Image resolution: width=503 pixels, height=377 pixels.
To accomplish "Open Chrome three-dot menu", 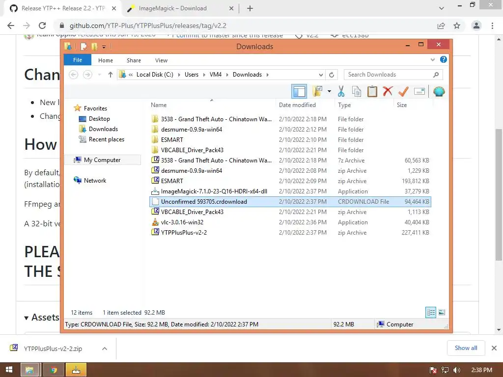I will coord(492,26).
